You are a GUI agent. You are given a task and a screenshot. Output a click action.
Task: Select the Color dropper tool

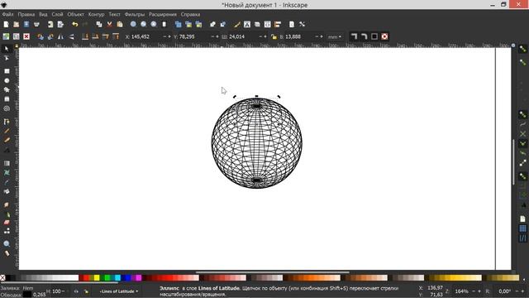point(7,182)
